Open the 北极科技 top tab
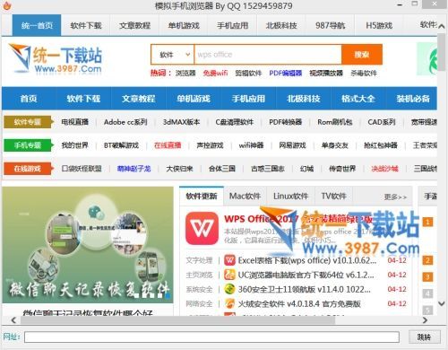The height and width of the screenshot is (350, 448). pyautogui.click(x=281, y=25)
